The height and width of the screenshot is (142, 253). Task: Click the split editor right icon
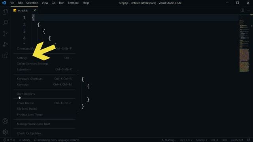pyautogui.click(x=242, y=10)
